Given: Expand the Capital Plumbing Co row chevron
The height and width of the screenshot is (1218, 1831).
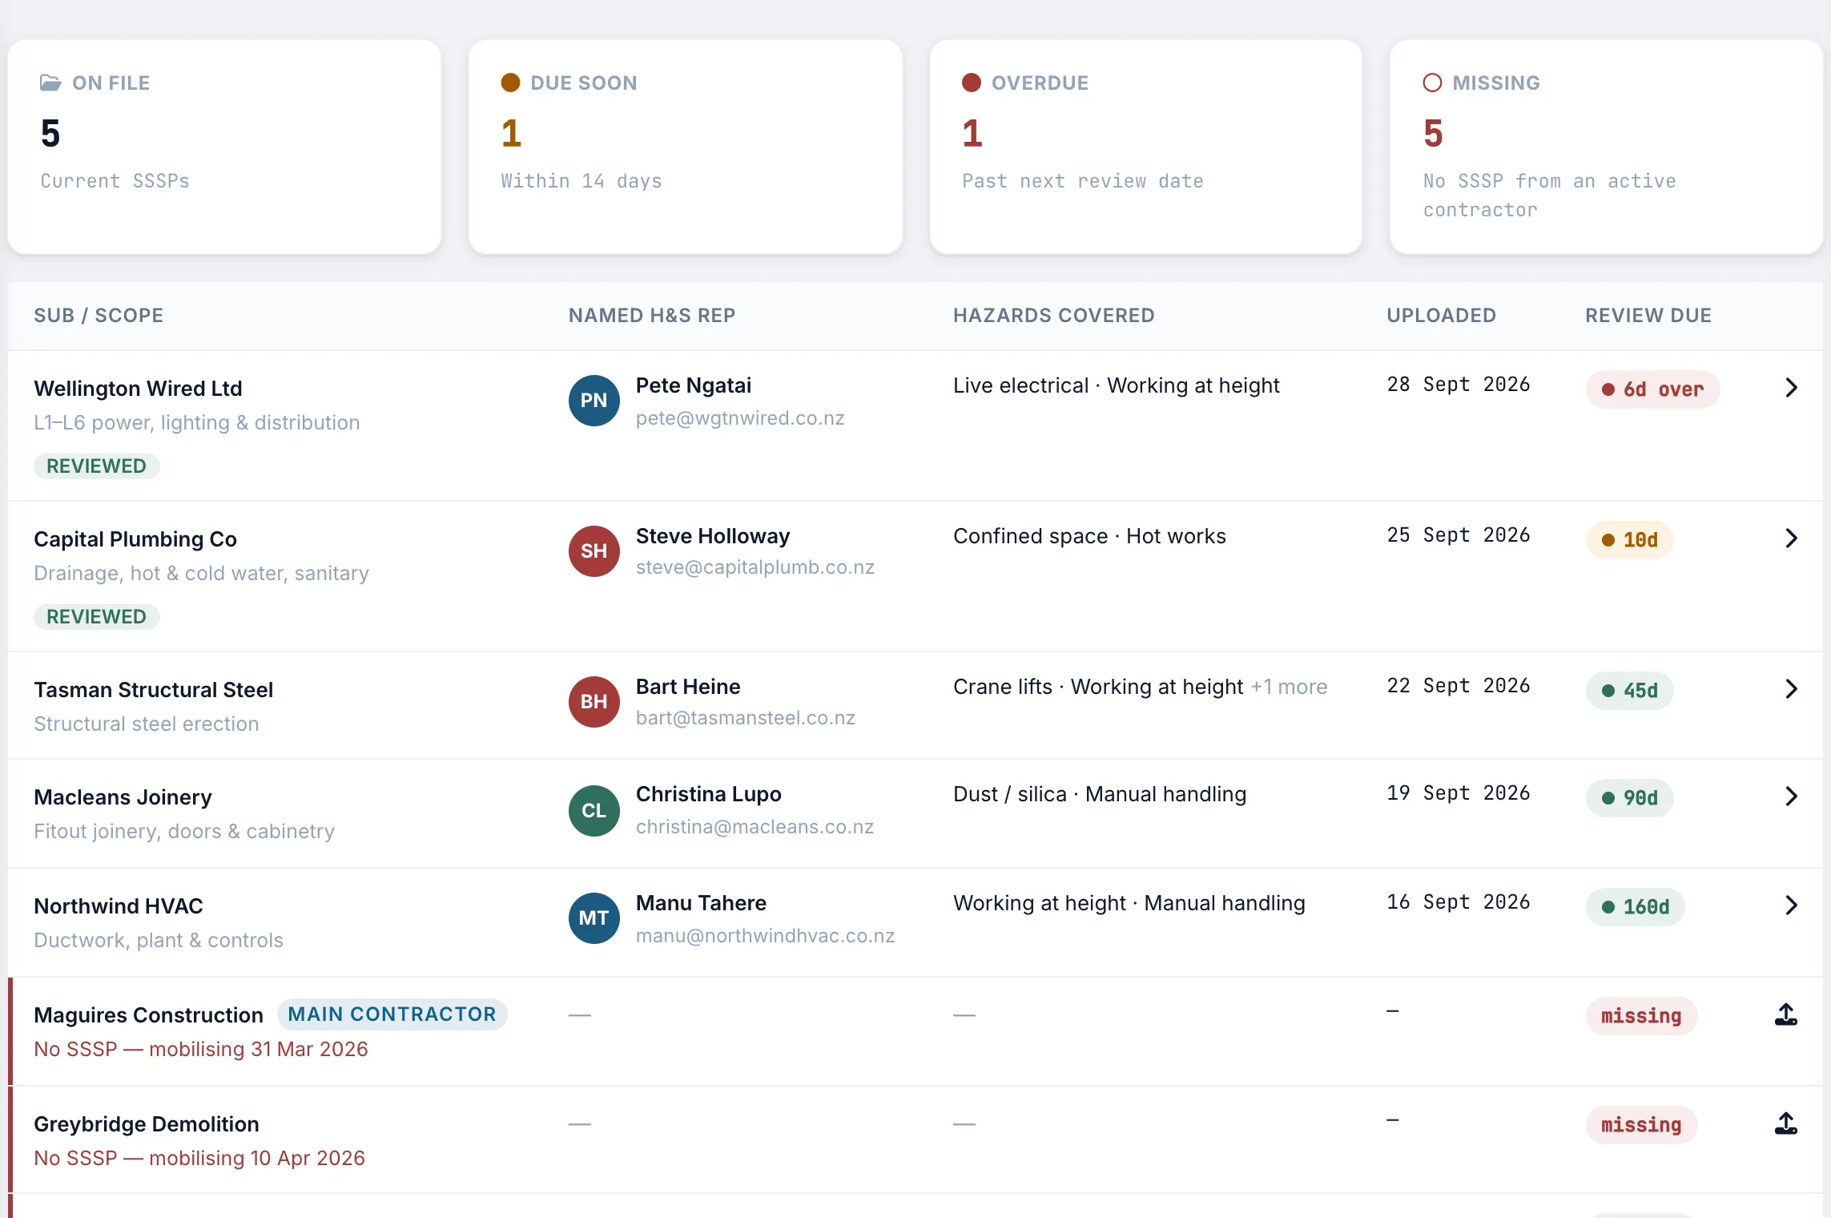Looking at the screenshot, I should [x=1792, y=538].
